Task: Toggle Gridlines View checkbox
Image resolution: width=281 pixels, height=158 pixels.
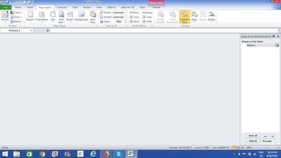Action: coord(131,17)
